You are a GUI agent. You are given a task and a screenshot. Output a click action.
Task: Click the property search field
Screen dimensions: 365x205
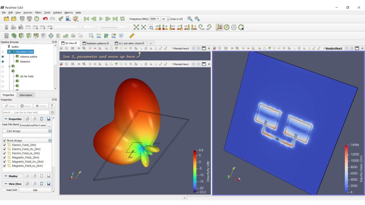coord(26,112)
